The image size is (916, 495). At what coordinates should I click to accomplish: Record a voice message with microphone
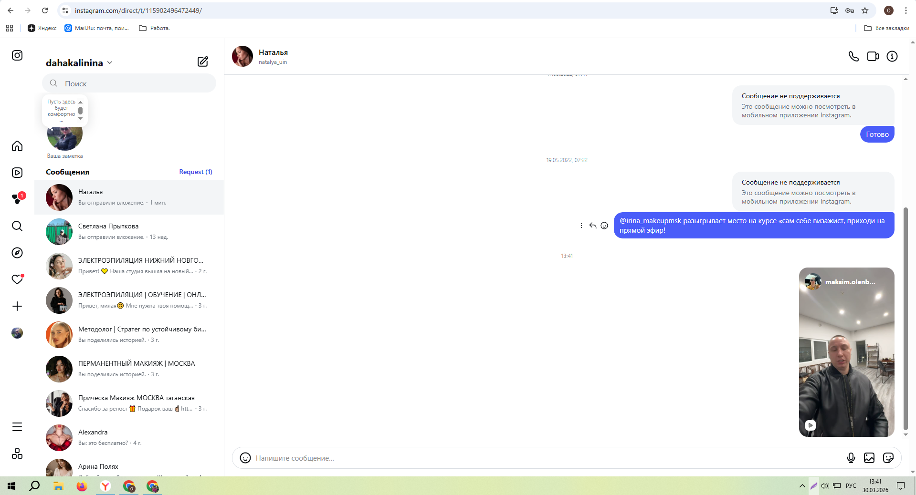pyautogui.click(x=851, y=458)
